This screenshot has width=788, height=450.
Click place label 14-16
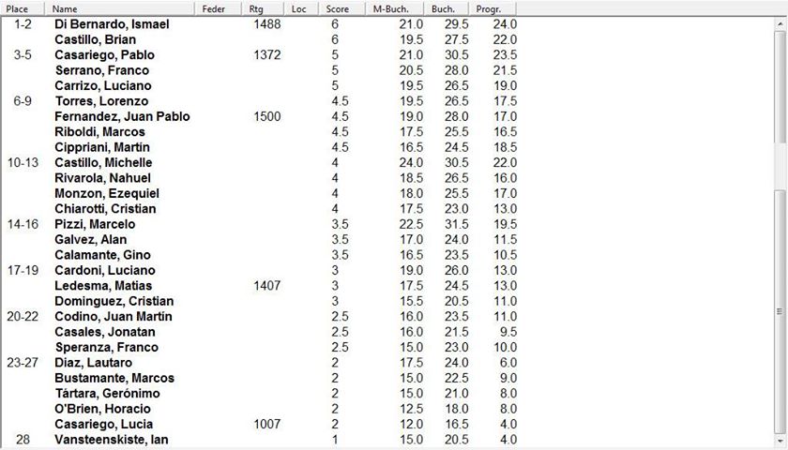click(23, 224)
